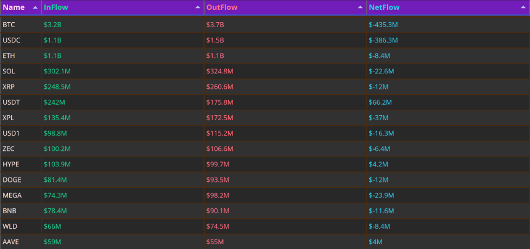Screen dimensions: 530x249
Task: Select WLD OutFlow value $74.5M
Action: 218,226
